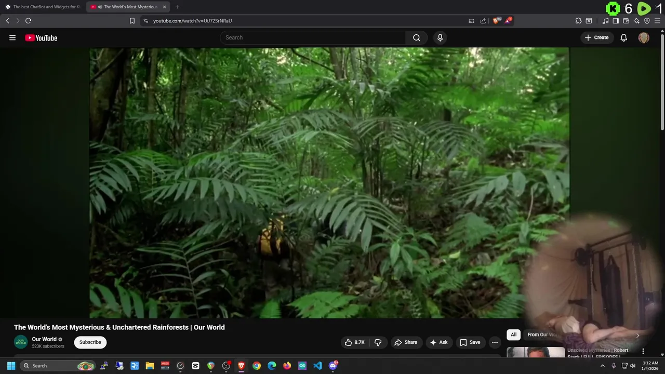
Task: Close the YouTube browser tab
Action: click(164, 7)
